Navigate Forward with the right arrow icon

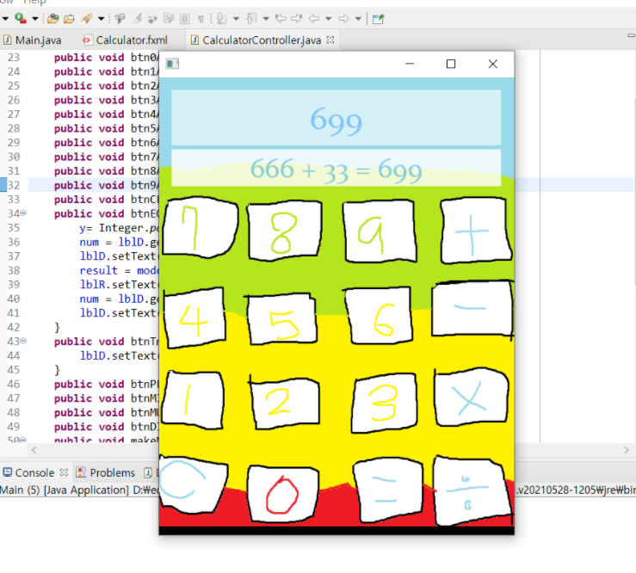343,19
